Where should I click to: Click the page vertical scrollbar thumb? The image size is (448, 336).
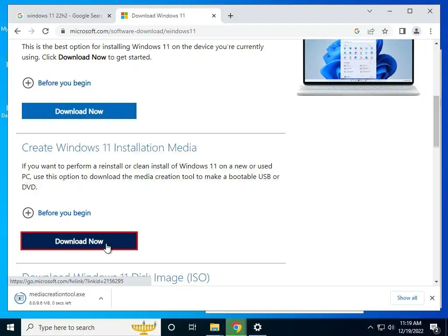point(436,122)
